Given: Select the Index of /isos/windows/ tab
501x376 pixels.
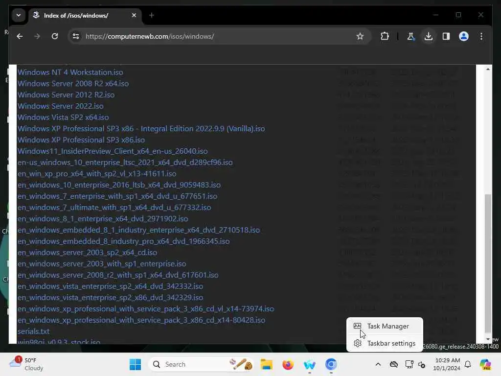Looking at the screenshot, I should click(85, 16).
